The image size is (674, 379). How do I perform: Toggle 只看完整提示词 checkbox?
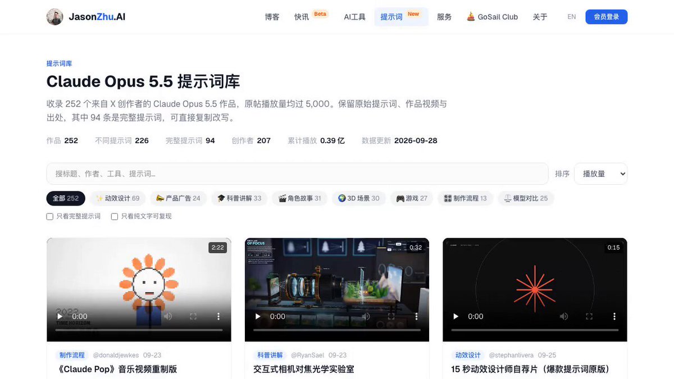50,216
